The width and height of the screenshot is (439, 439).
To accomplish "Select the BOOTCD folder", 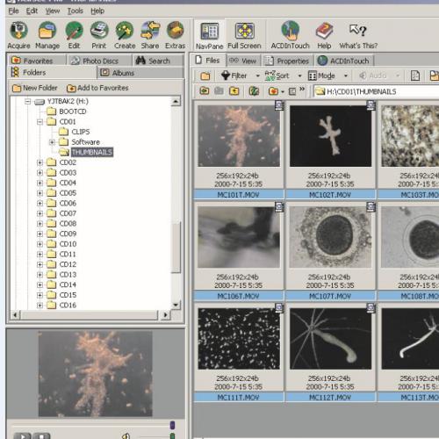I will point(67,112).
